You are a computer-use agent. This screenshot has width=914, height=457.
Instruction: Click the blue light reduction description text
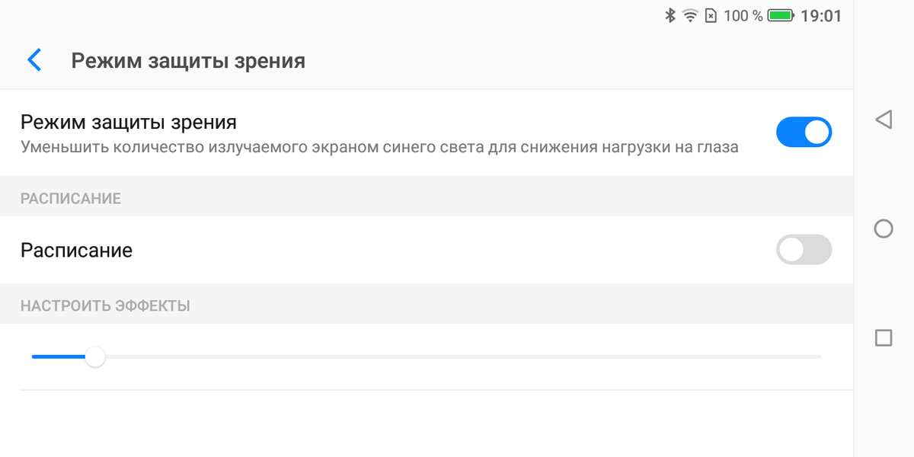pyautogui.click(x=379, y=147)
